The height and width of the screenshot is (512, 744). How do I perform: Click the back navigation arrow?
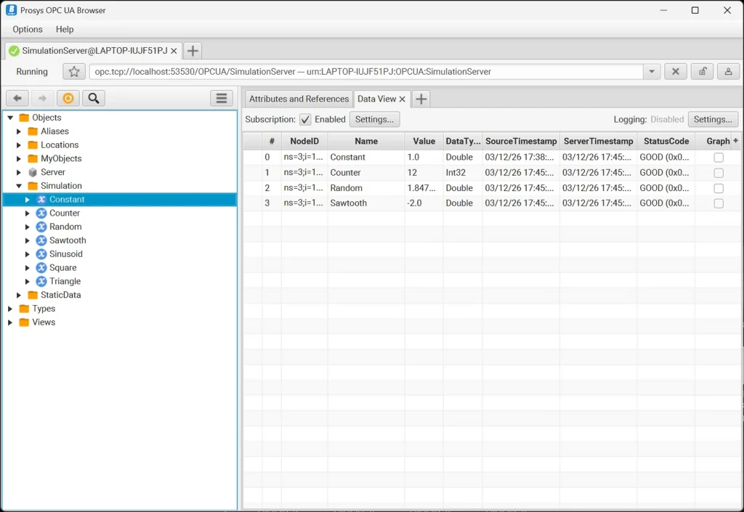pyautogui.click(x=17, y=97)
